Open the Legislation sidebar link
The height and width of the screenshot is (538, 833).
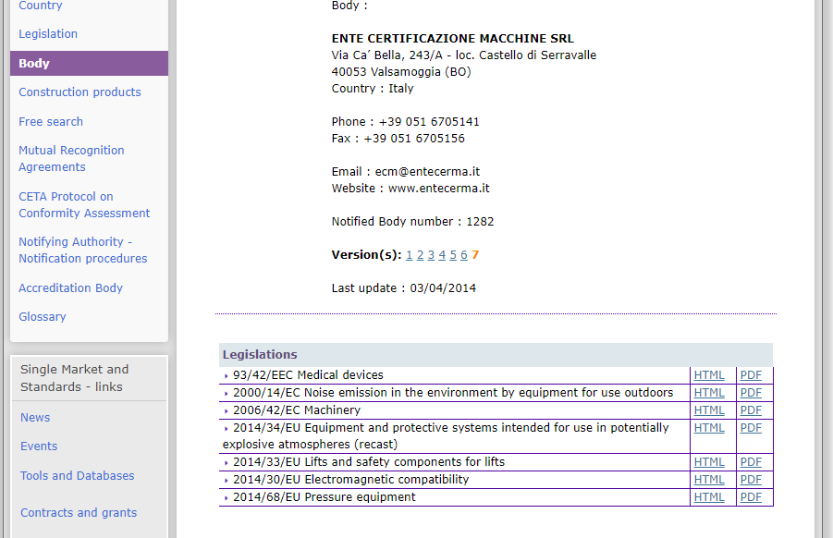[48, 34]
